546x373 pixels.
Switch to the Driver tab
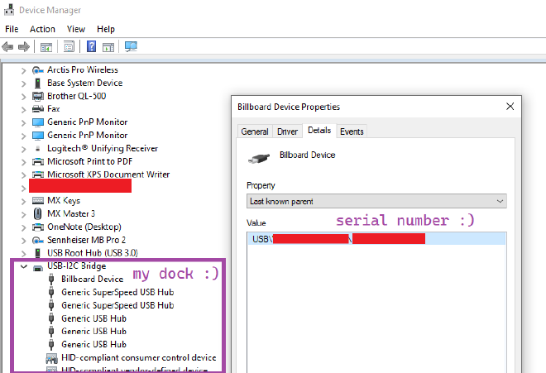[x=287, y=132]
